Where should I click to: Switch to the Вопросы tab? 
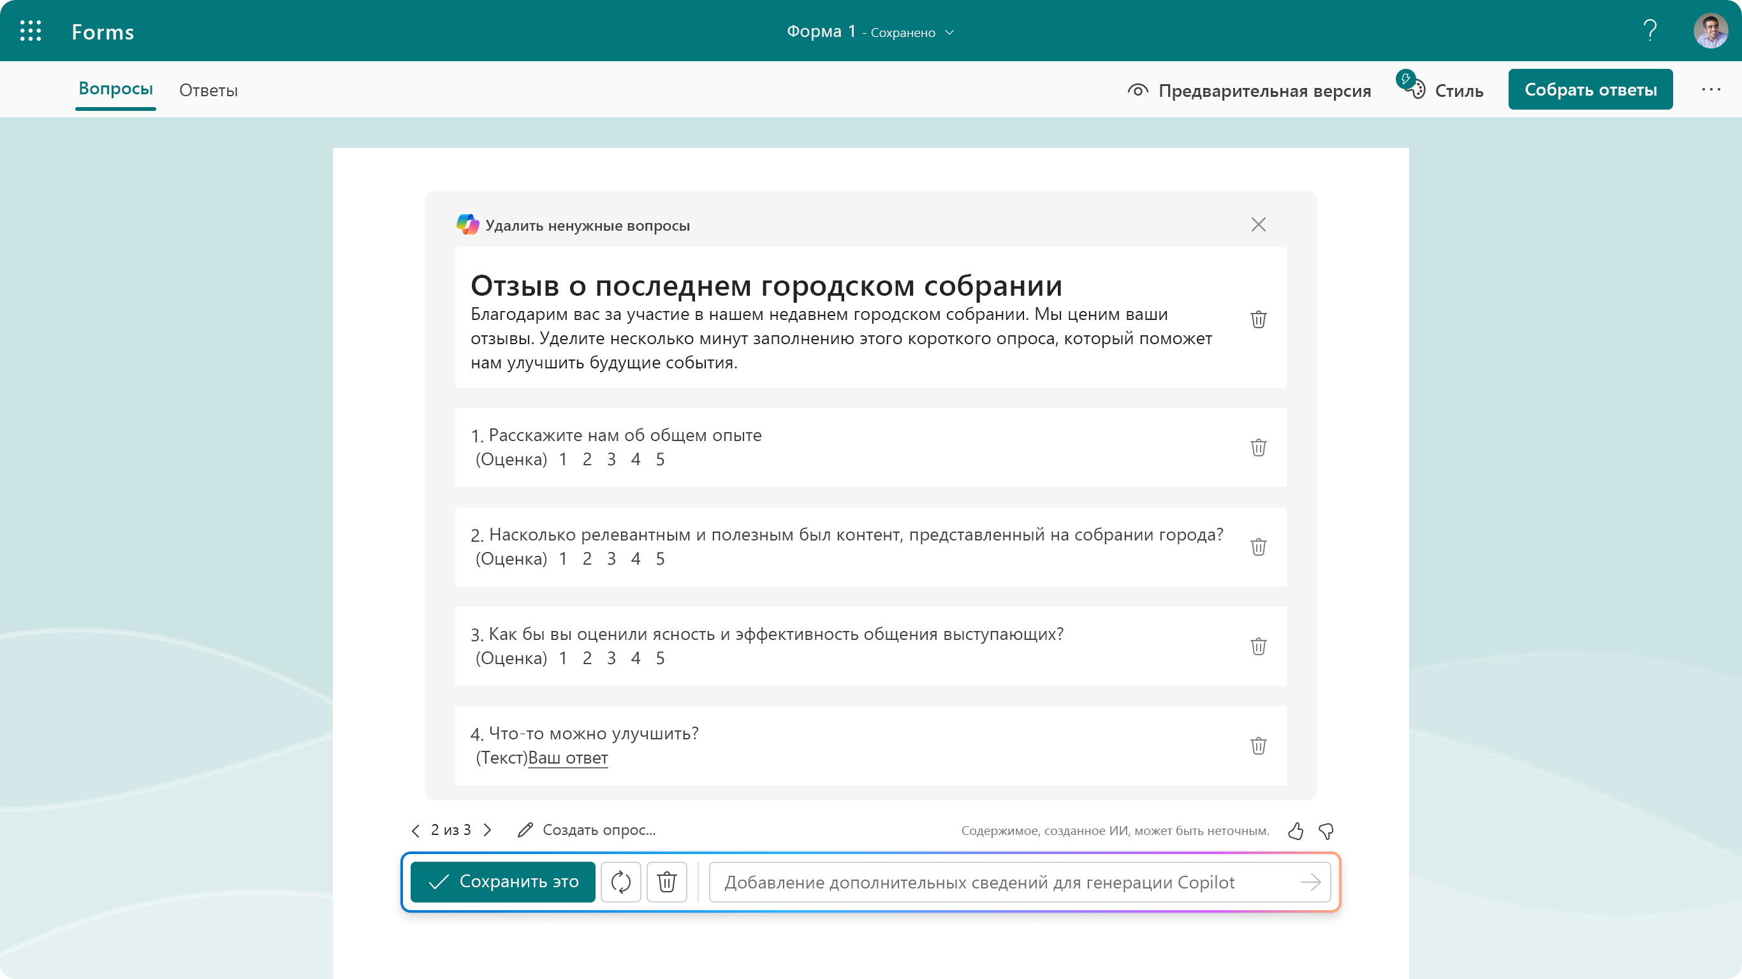tap(115, 89)
